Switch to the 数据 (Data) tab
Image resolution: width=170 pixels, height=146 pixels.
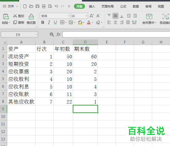136,6
